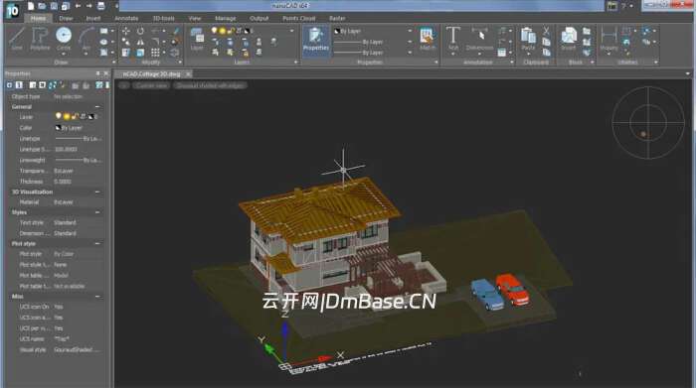Viewport: 696px width, 388px height.
Task: Click the Open file icon in quick access
Action: click(42, 6)
